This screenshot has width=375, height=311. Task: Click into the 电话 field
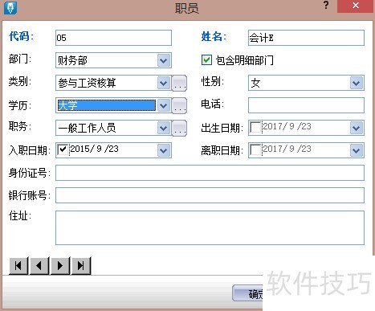pyautogui.click(x=306, y=105)
